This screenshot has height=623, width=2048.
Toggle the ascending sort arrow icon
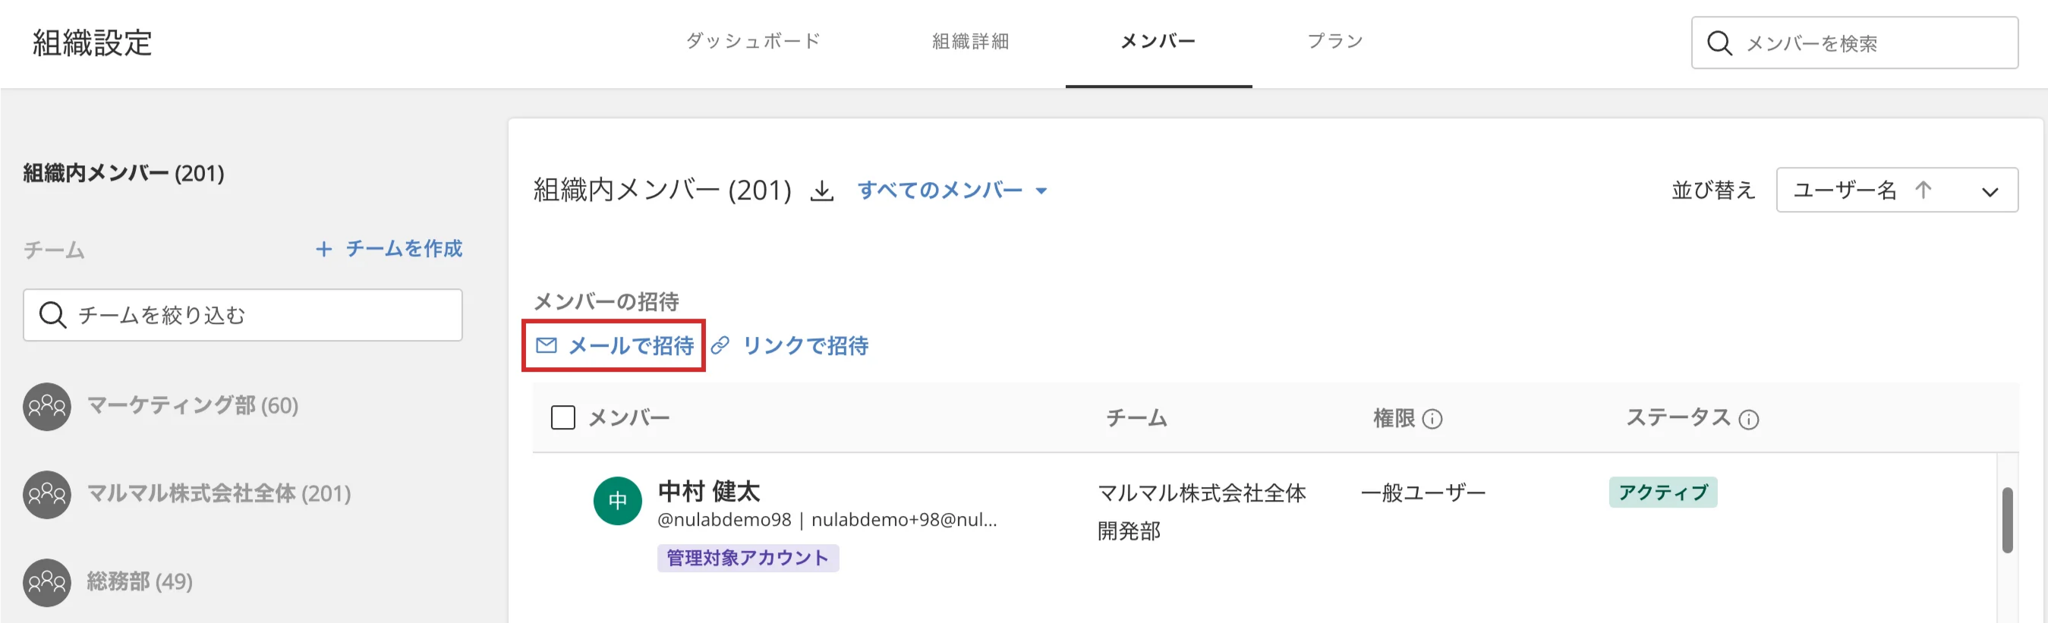click(x=1924, y=190)
